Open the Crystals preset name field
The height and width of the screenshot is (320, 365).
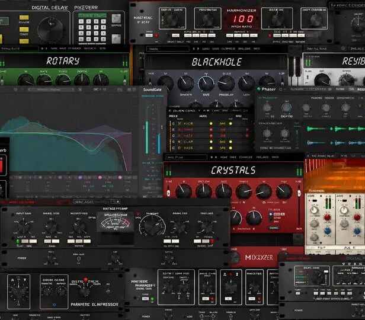pyautogui.click(x=186, y=157)
